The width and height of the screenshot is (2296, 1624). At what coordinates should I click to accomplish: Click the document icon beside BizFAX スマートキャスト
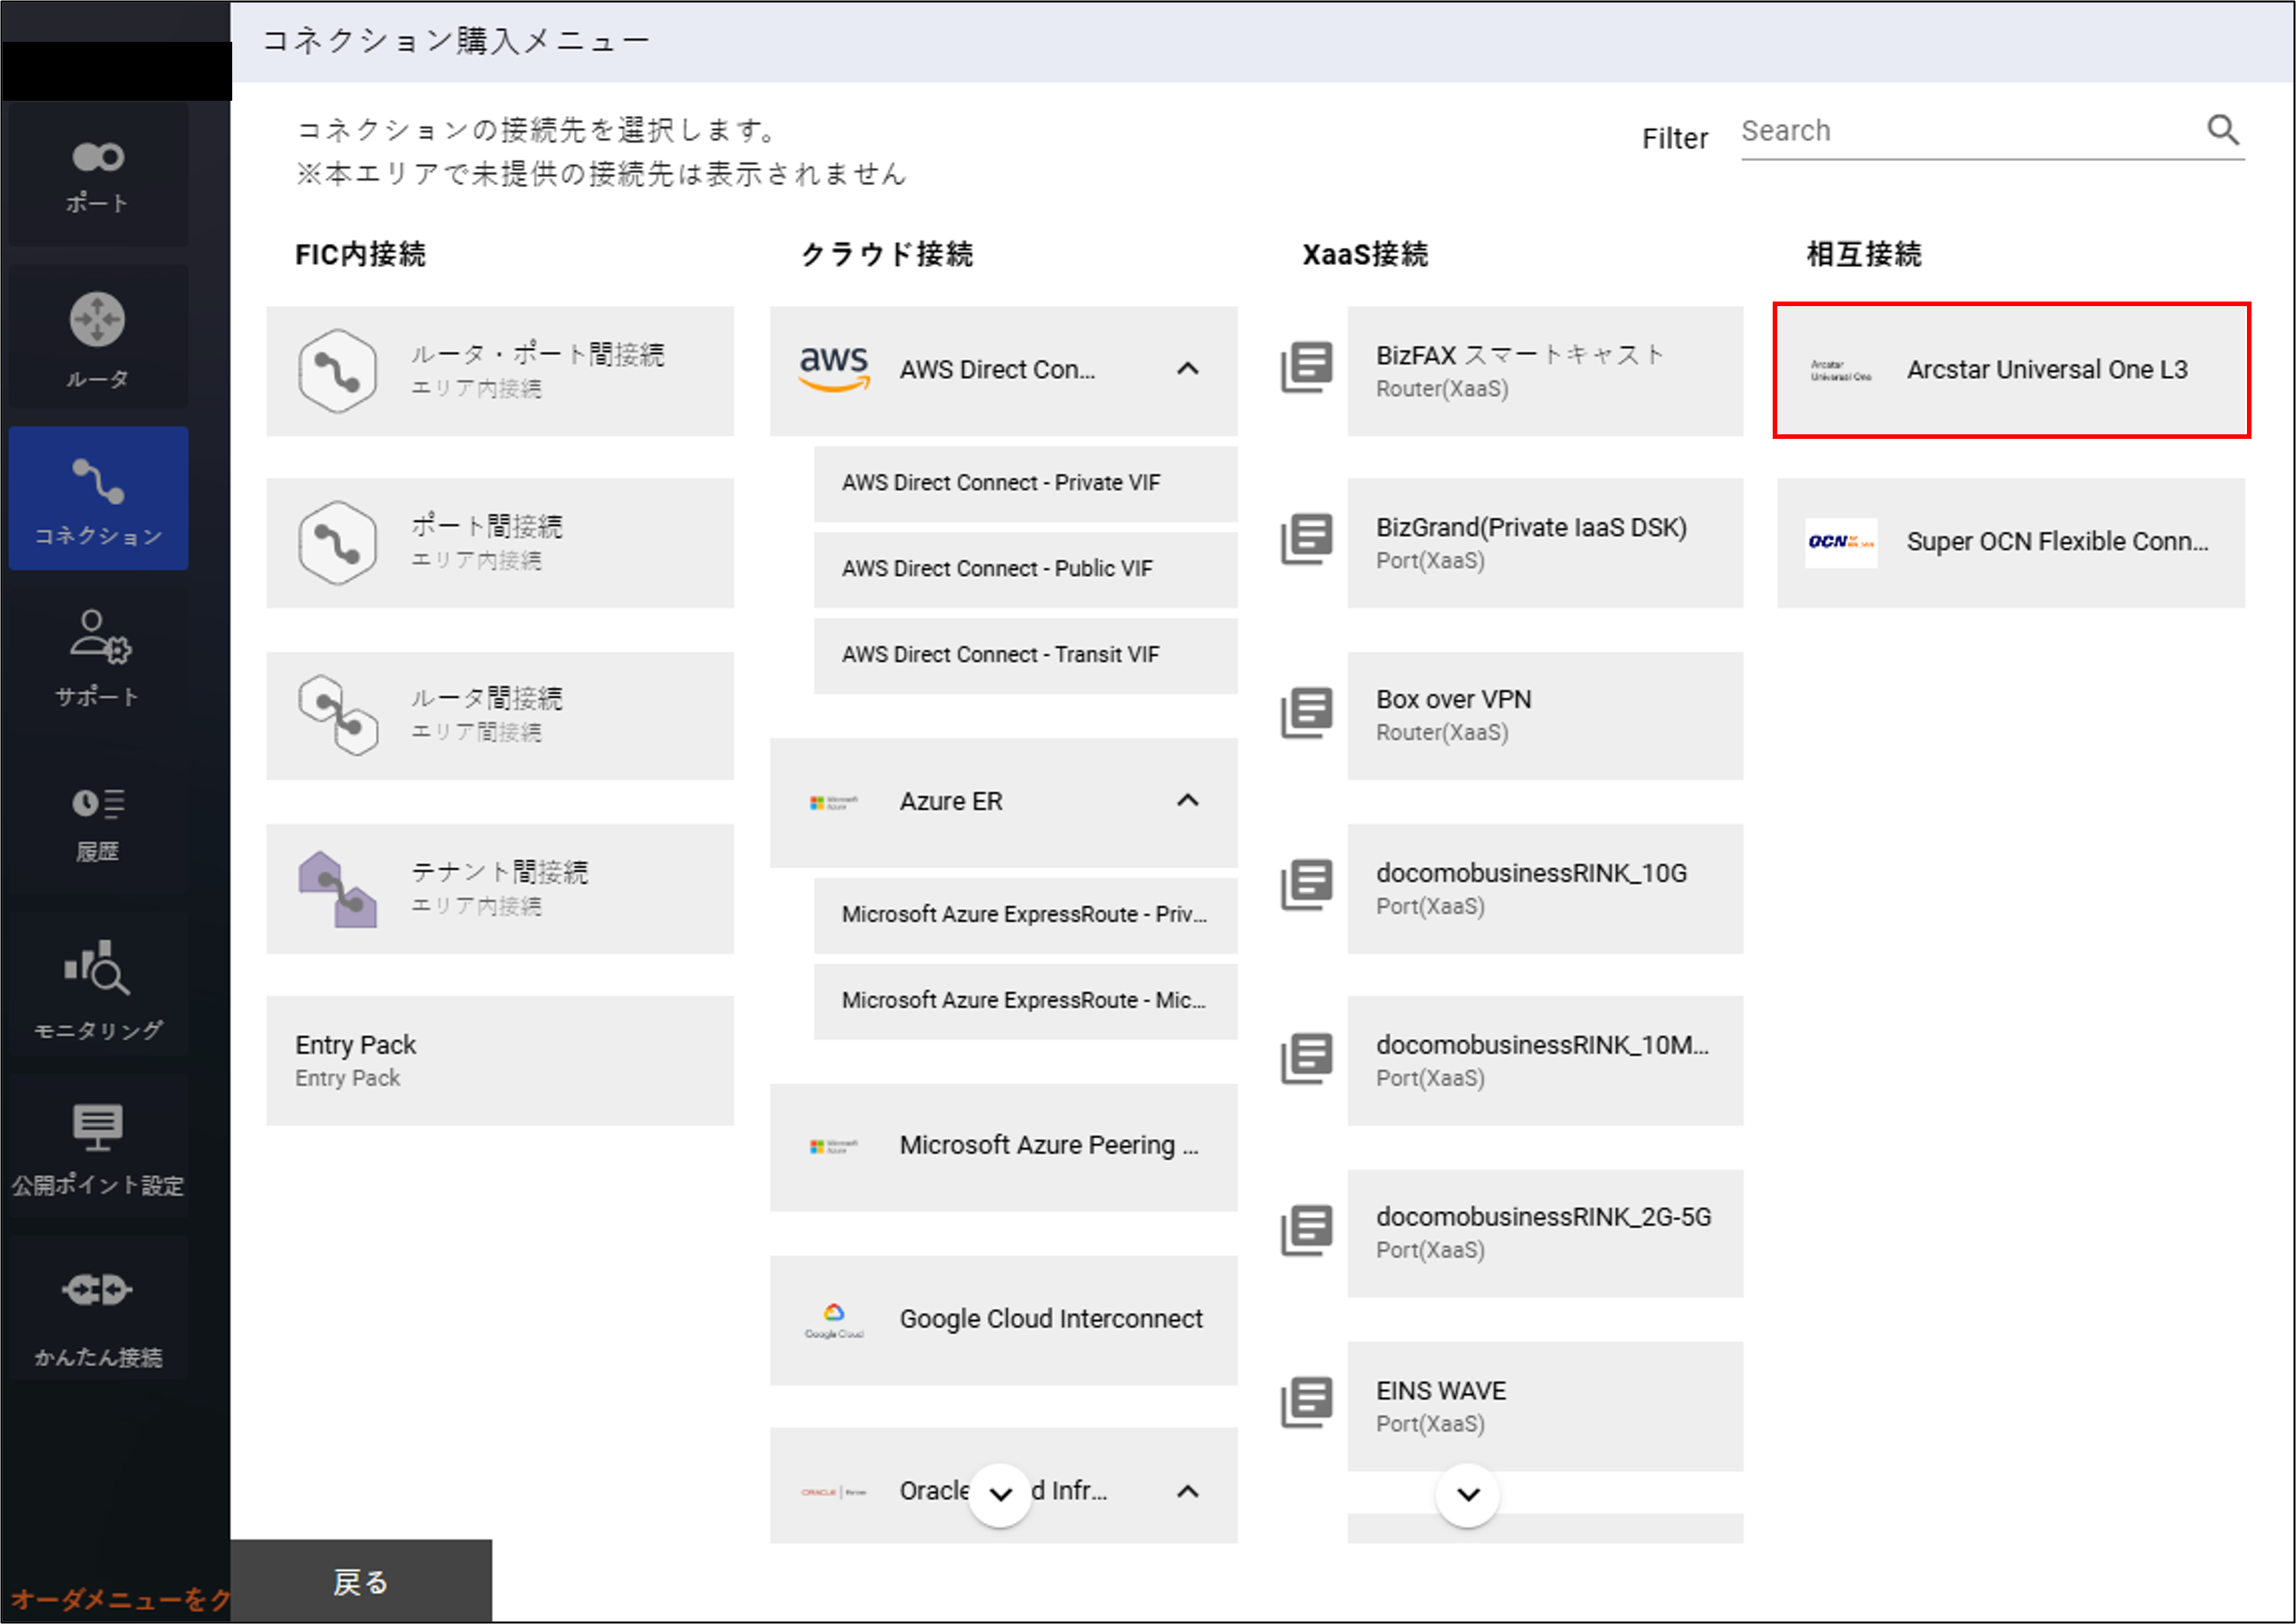[1307, 367]
